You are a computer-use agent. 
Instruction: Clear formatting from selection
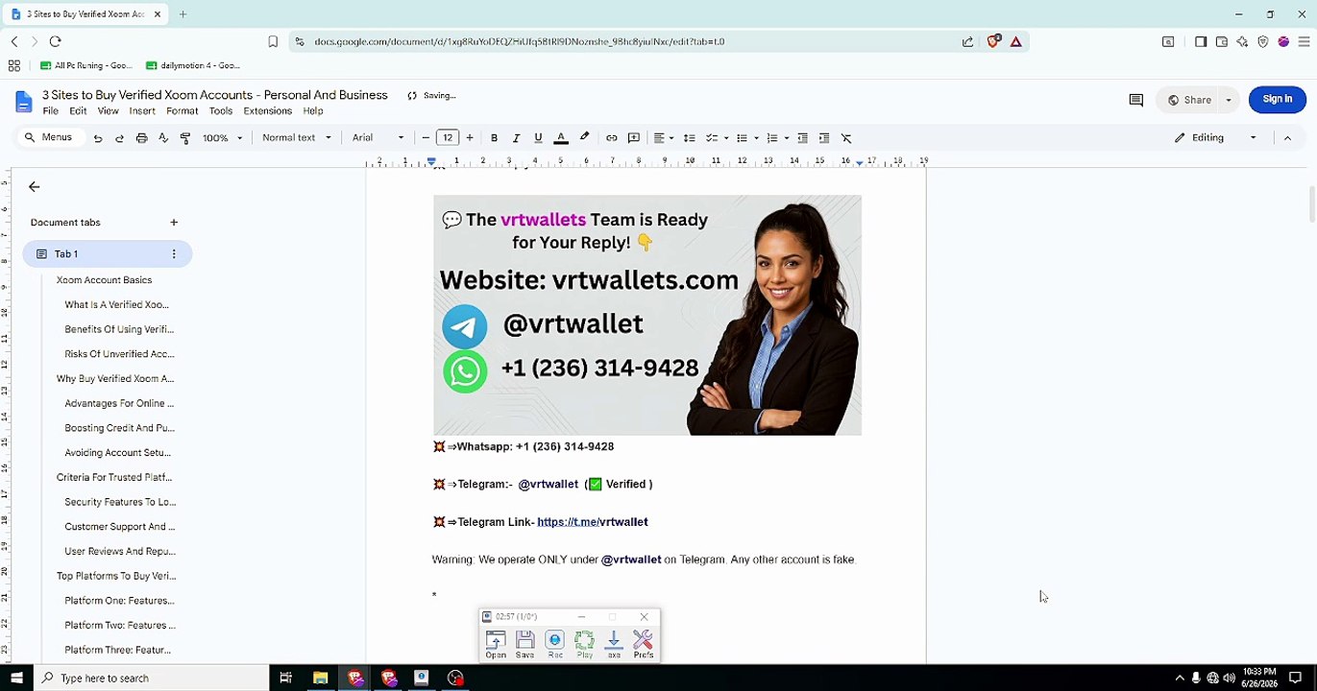(846, 138)
